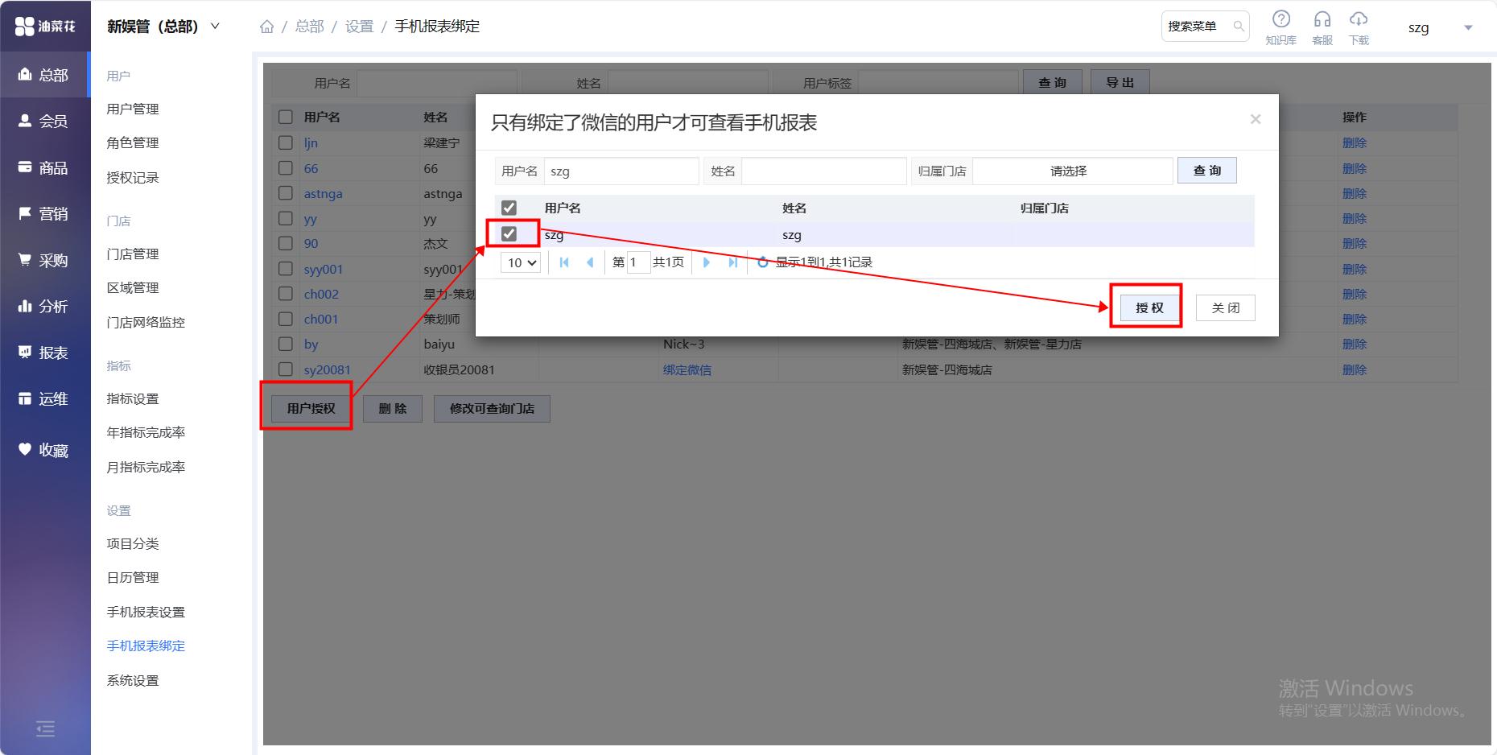Open the 运维 sidebar section
The height and width of the screenshot is (755, 1497).
[44, 399]
